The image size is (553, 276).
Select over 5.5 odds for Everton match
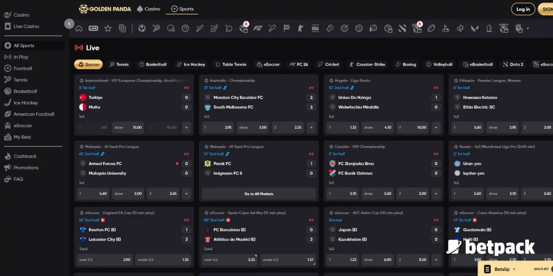click(x=105, y=260)
